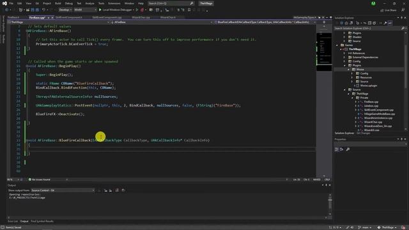Select WizardChar.cpp in Solution Explorer
Image resolution: width=409 pixels, height=230 pixels.
pyautogui.click(x=373, y=122)
